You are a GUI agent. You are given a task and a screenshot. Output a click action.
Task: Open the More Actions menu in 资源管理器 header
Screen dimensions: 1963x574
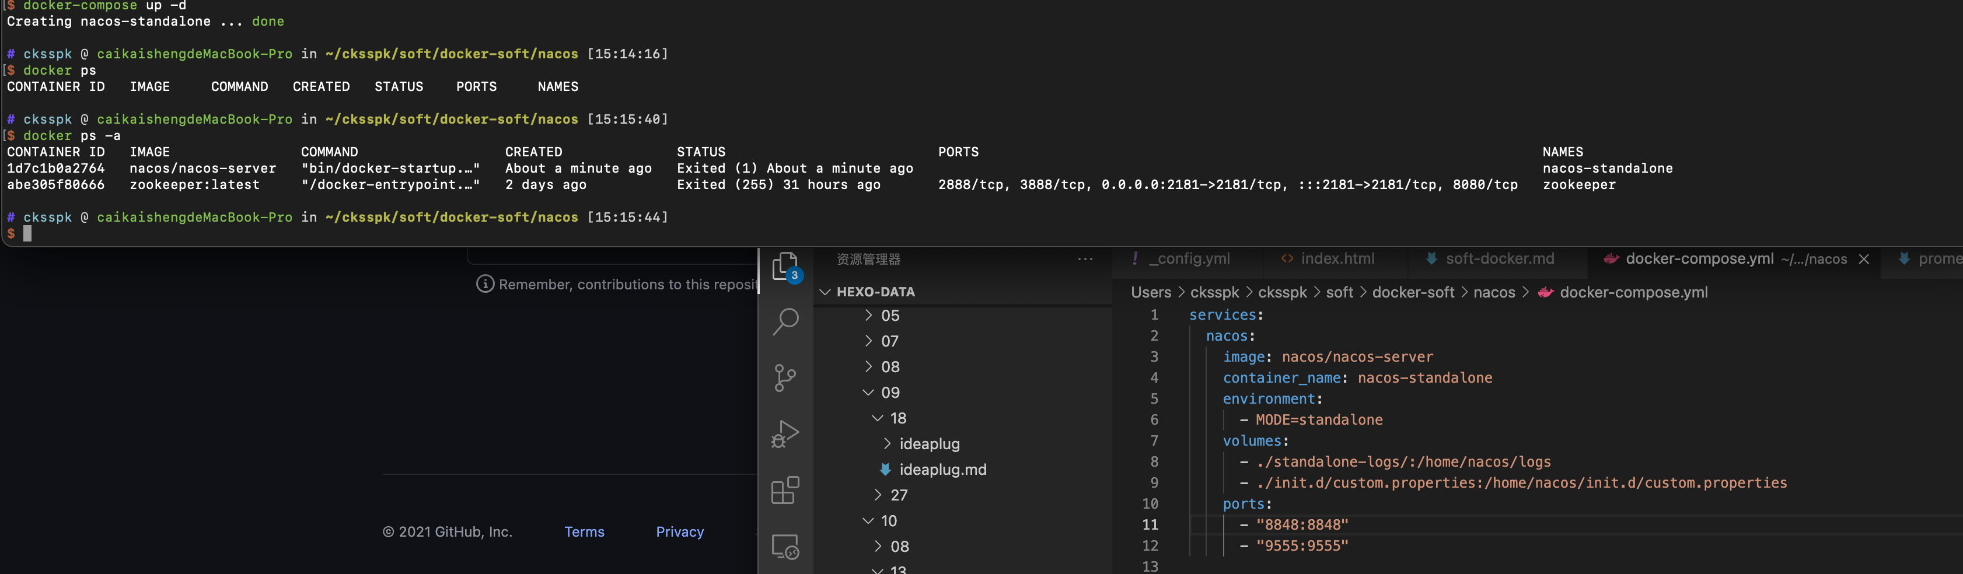tap(1084, 259)
